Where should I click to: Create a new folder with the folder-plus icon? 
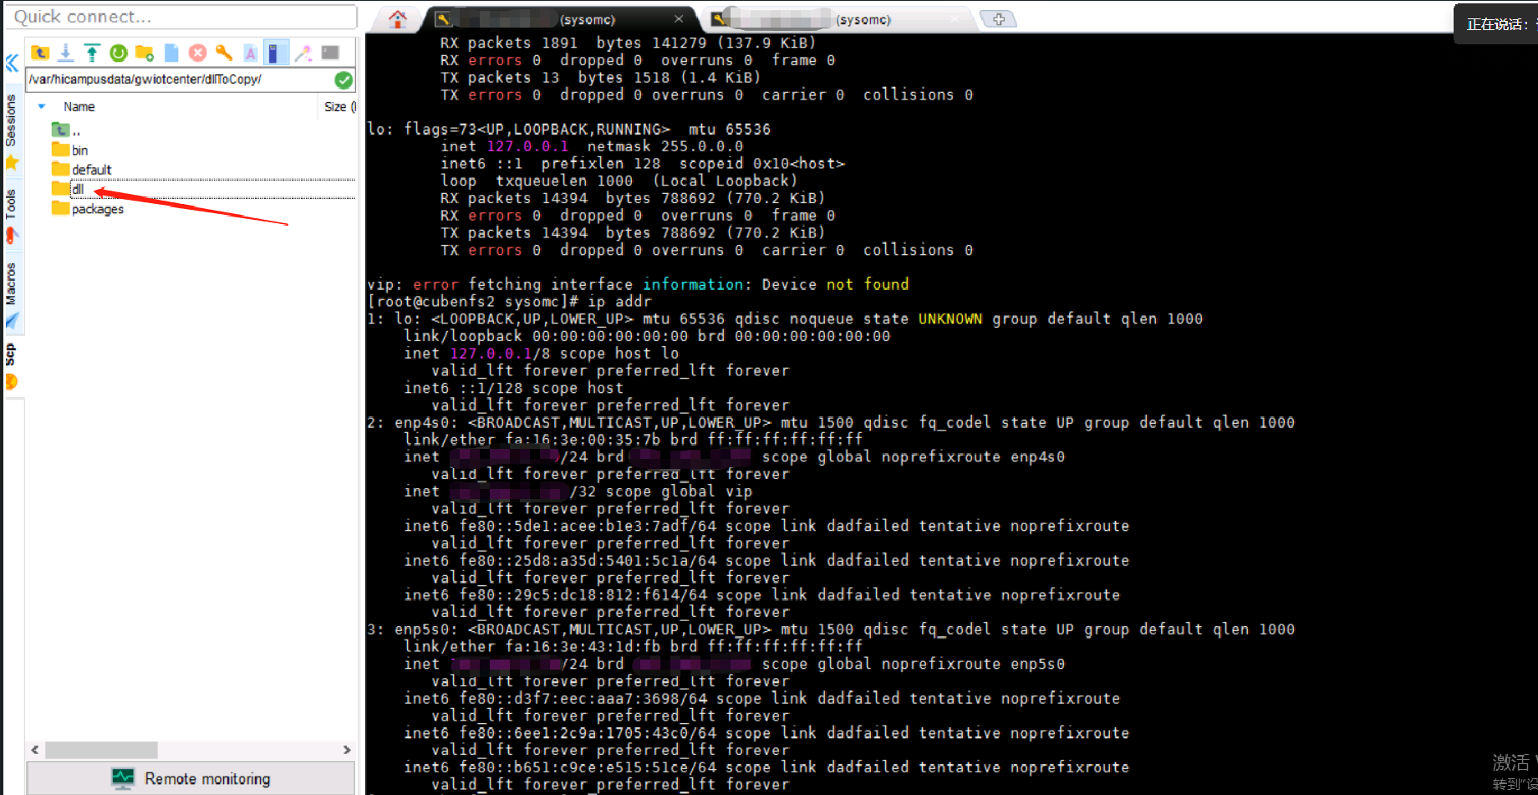[145, 54]
